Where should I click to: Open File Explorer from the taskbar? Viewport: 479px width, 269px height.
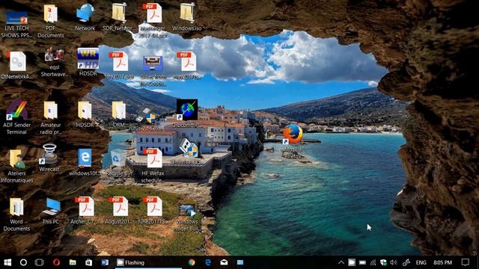click(73, 262)
